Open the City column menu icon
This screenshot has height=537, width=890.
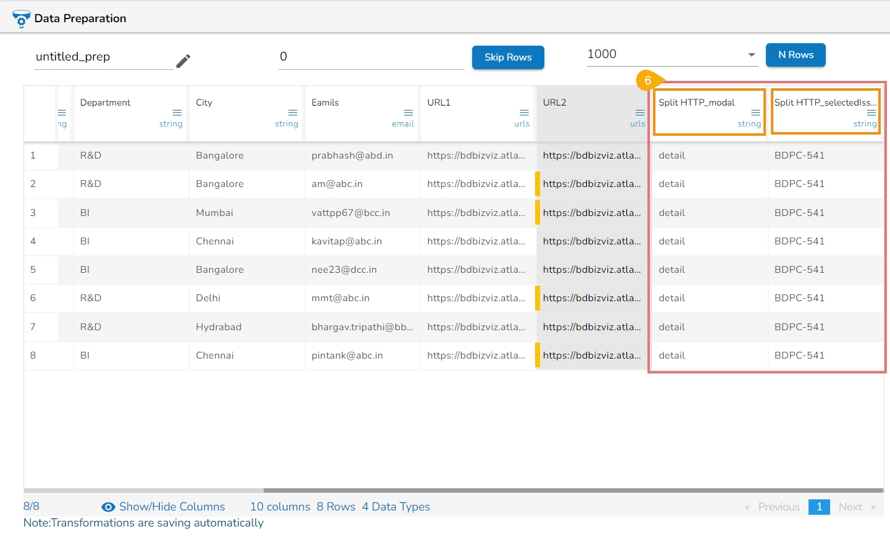pos(293,112)
